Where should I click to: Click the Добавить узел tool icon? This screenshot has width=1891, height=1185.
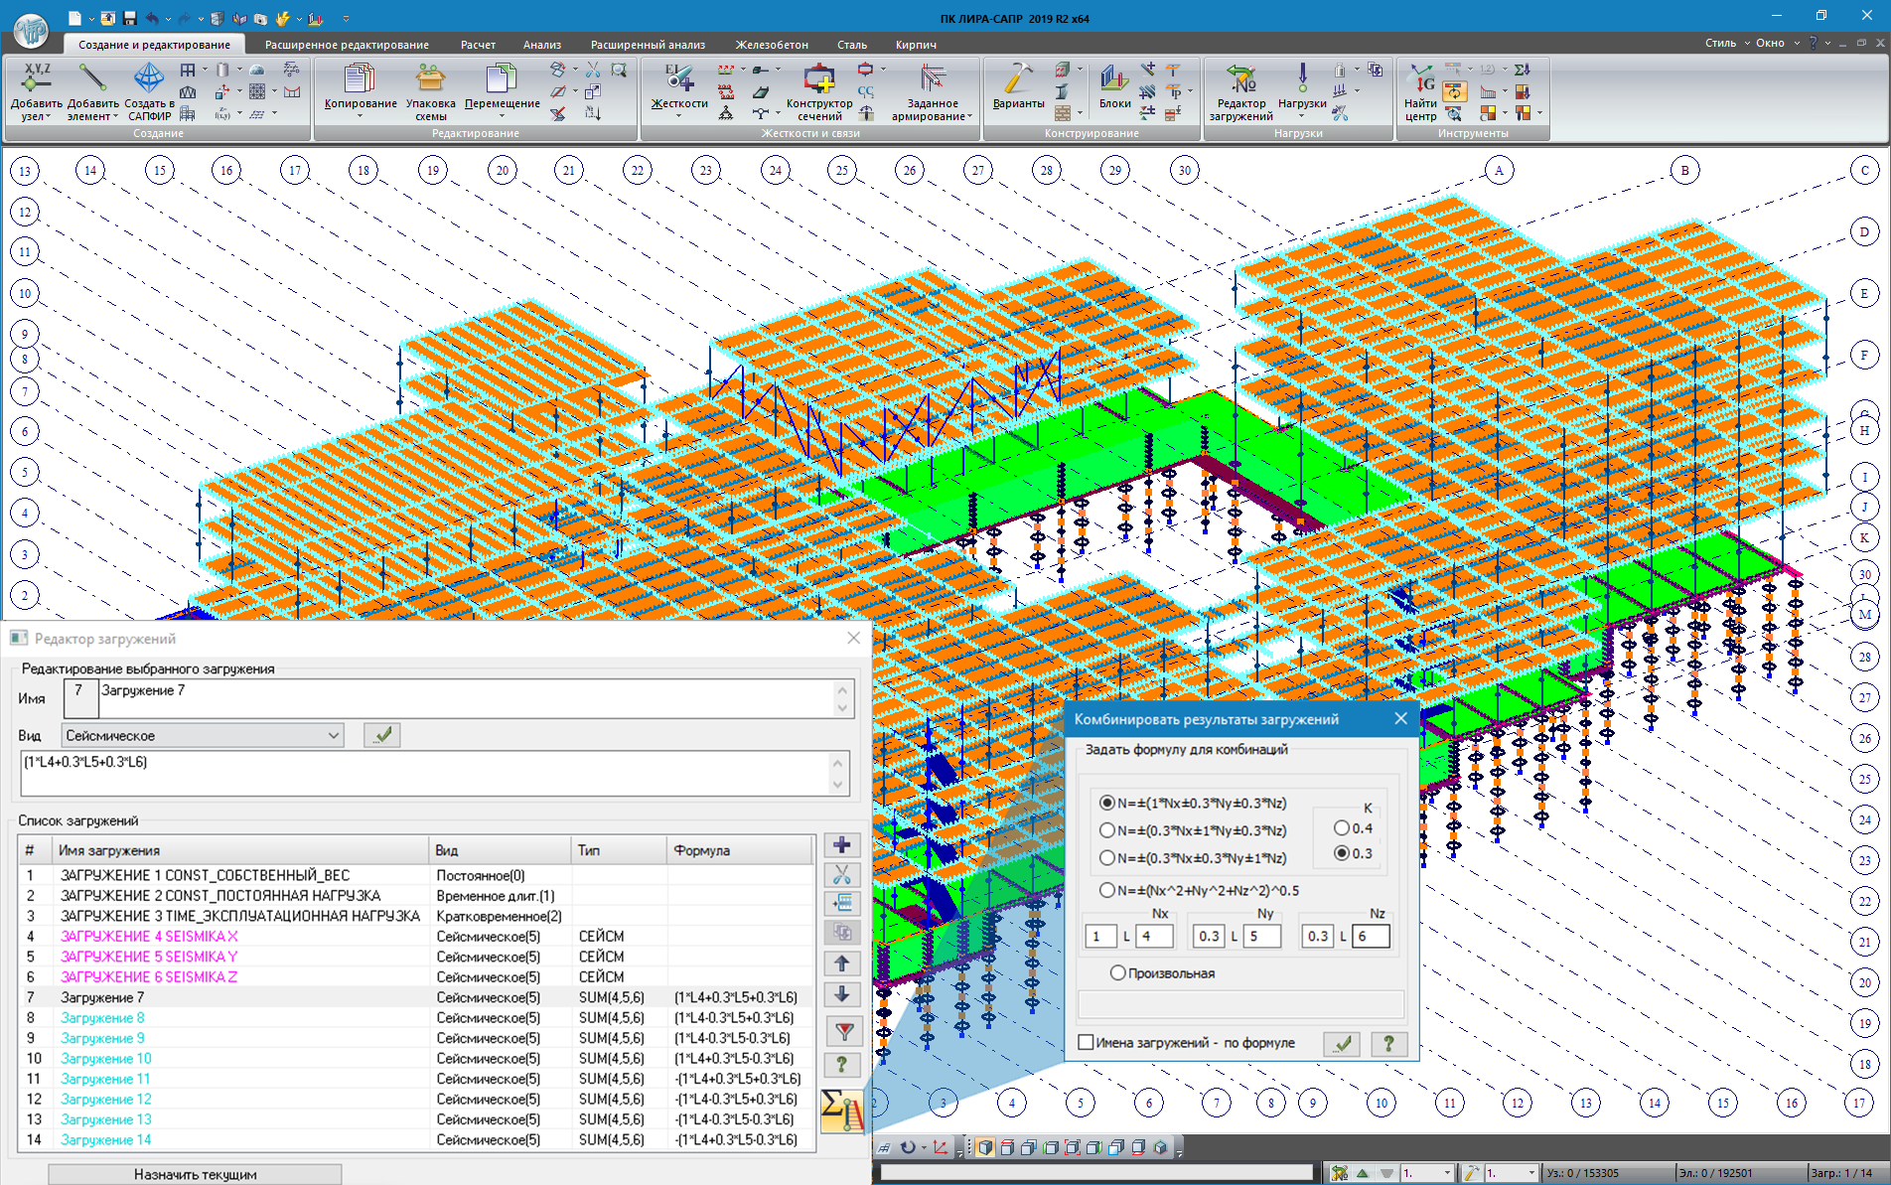[37, 82]
